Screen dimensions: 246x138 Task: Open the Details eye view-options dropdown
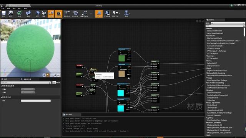tap(58, 82)
